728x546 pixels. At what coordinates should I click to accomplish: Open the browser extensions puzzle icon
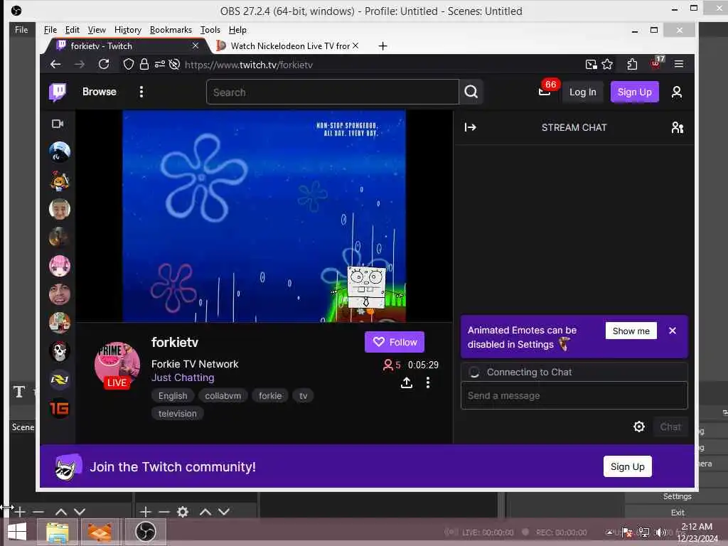632,65
